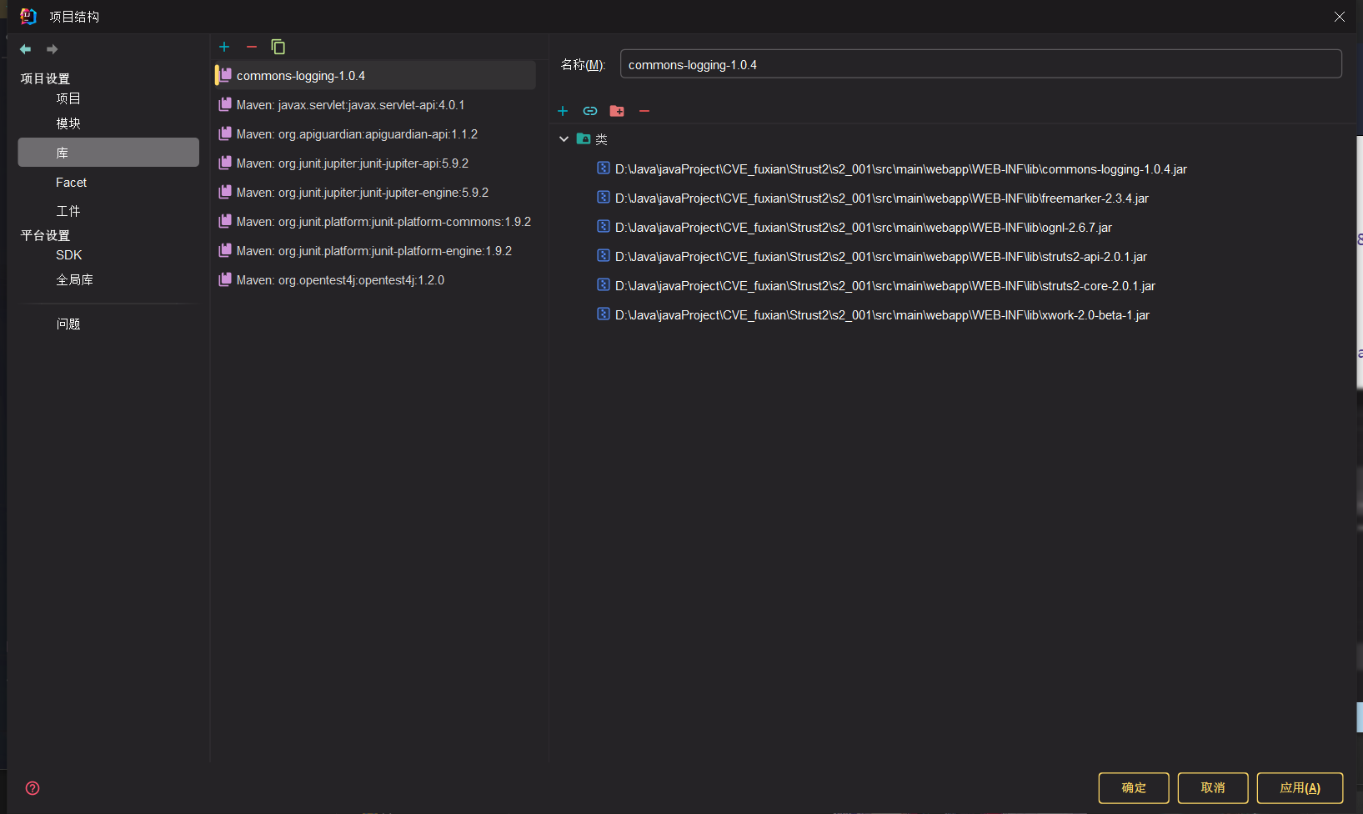Select library commons-logging-1.0.4 in list
Viewport: 1363px width, 814px height.
coord(375,75)
